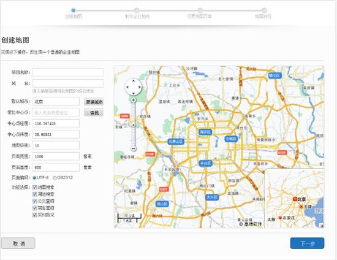This screenshot has height=260, width=337.
Task: Click the 丰台区 district marker
Action: click(205, 164)
